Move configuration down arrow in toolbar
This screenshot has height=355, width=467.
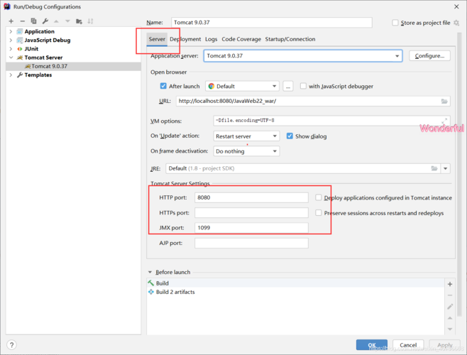(x=67, y=21)
